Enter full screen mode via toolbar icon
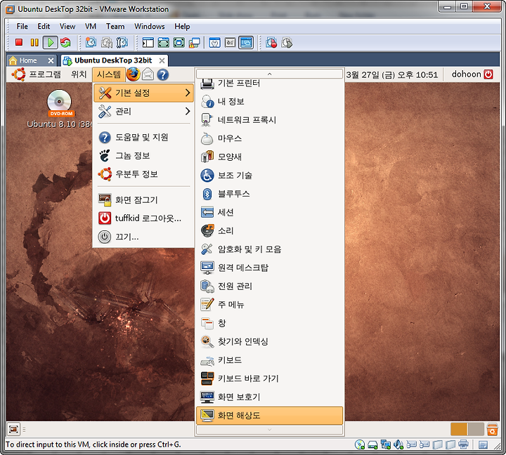 click(x=164, y=43)
